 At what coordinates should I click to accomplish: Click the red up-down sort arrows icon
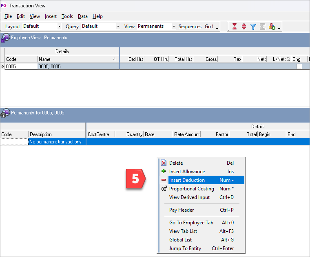(244, 27)
